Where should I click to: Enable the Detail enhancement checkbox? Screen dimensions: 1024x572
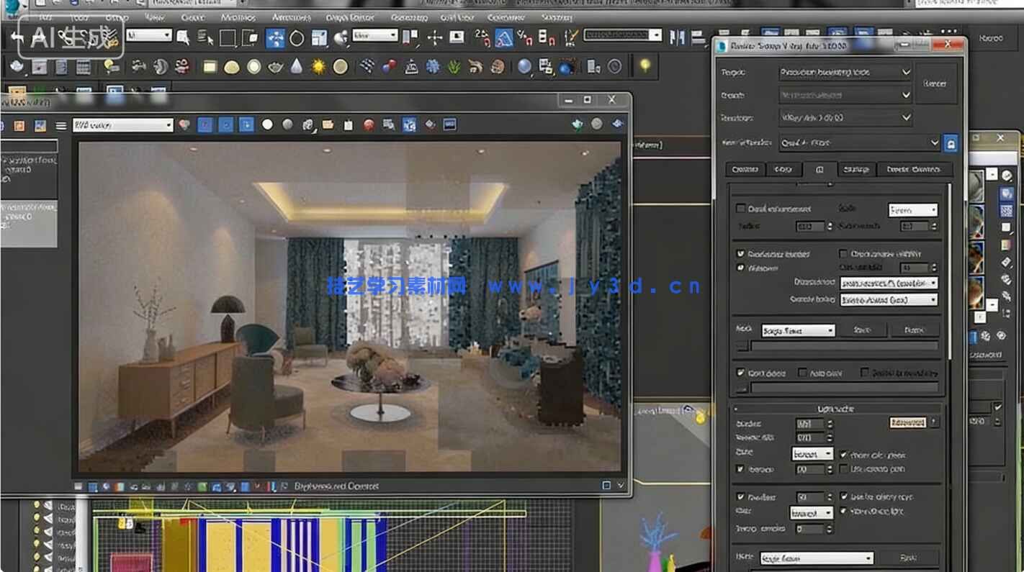740,209
